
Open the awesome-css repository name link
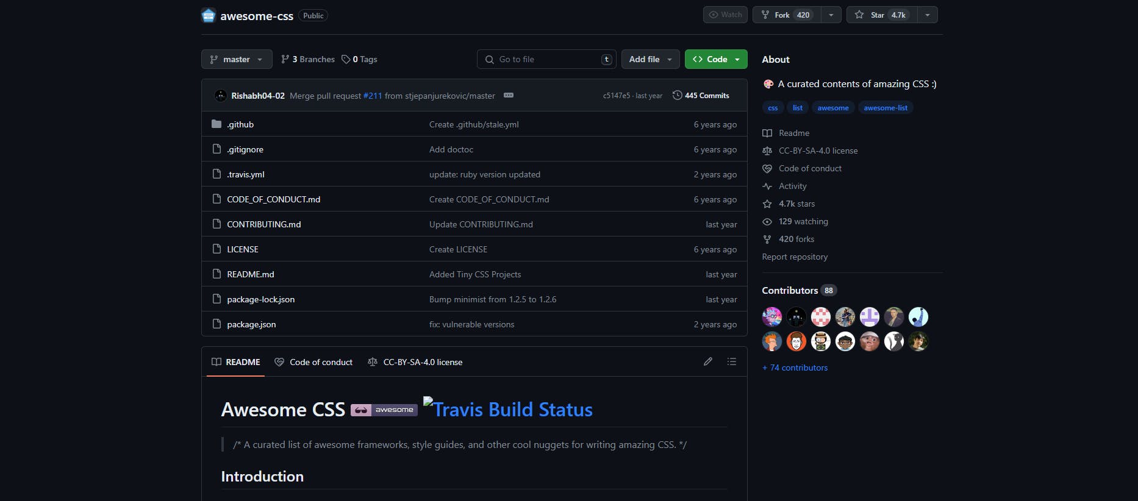[x=257, y=16]
